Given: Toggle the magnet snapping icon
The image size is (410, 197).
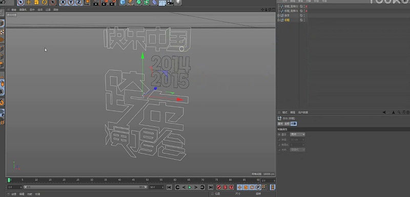Looking at the screenshot, I should (x=2, y=102).
